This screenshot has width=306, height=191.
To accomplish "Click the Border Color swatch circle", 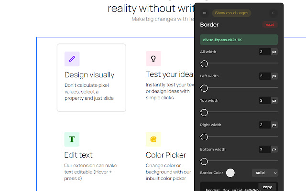I will click(x=230, y=173).
